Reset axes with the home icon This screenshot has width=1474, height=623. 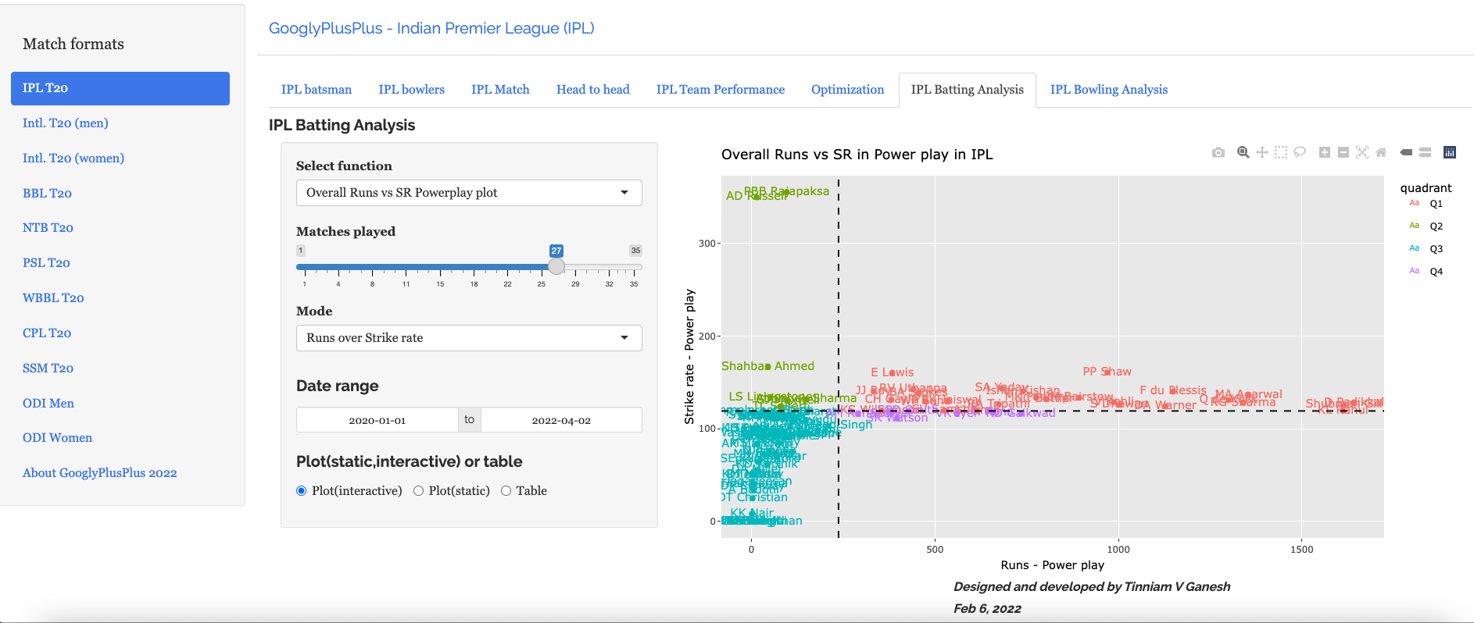[x=1380, y=153]
